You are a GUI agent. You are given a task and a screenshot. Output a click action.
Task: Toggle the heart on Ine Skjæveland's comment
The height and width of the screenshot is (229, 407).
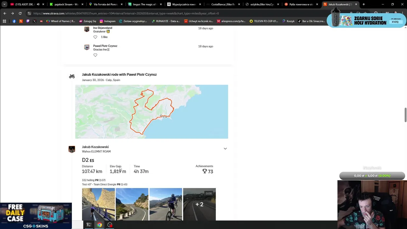tap(95, 37)
